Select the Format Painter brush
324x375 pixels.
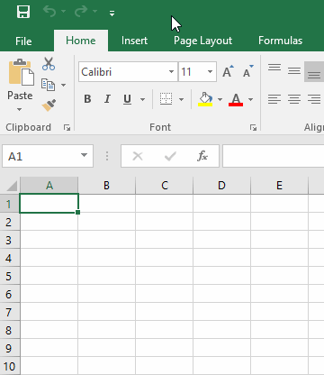coord(49,105)
